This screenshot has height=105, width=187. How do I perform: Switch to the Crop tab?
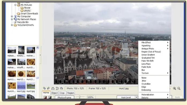pos(62,93)
